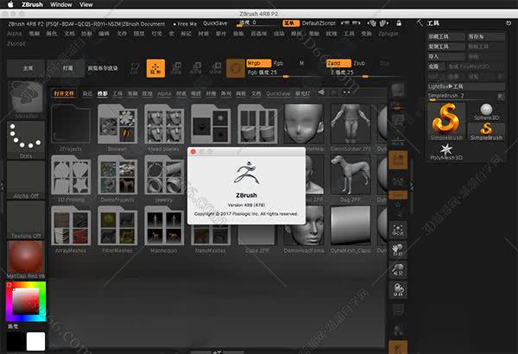This screenshot has height=354, width=518.
Task: Click the large SimpleBrush current tool icon
Action: pos(446,121)
